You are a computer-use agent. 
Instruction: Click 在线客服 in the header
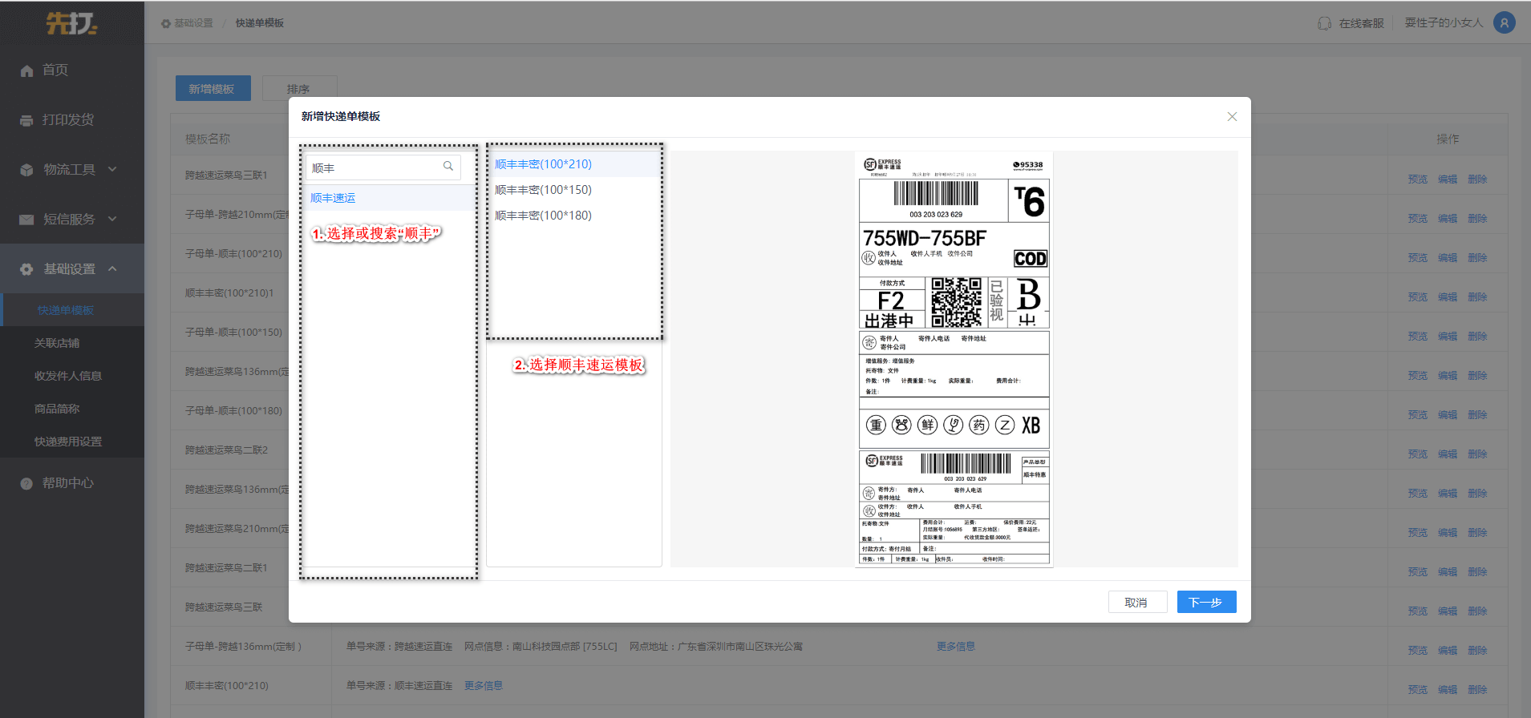(x=1361, y=23)
